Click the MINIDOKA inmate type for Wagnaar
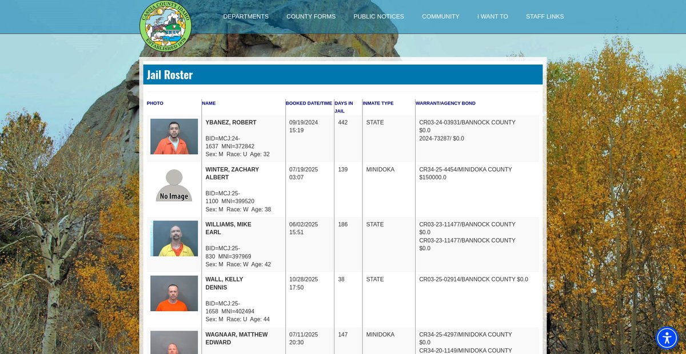Viewport: 686px width, 354px height. click(380, 335)
